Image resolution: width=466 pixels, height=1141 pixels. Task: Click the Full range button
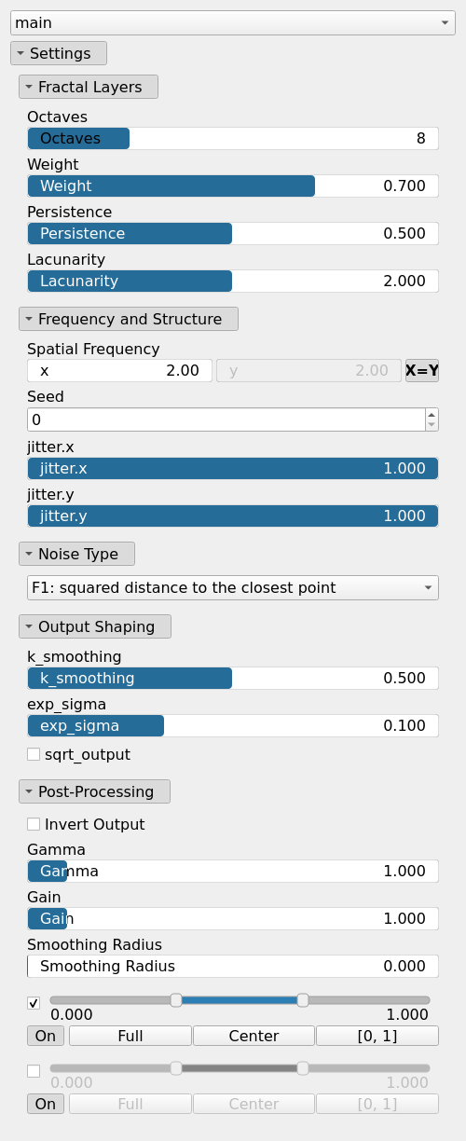[130, 1036]
